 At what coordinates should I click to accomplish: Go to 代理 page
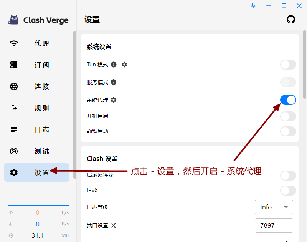pyautogui.click(x=36, y=43)
